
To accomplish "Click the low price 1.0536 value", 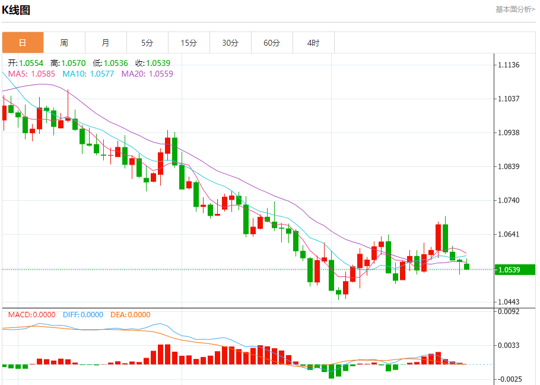I will (116, 63).
